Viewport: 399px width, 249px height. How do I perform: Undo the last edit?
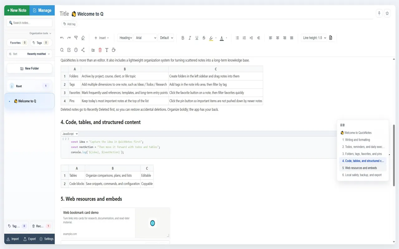click(62, 38)
